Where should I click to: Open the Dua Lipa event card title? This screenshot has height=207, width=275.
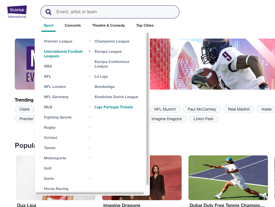pyautogui.click(x=27, y=205)
